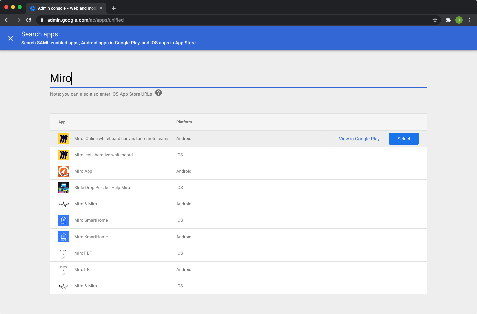
Task: Click the Miro & Miro Android icon
Action: coord(64,204)
